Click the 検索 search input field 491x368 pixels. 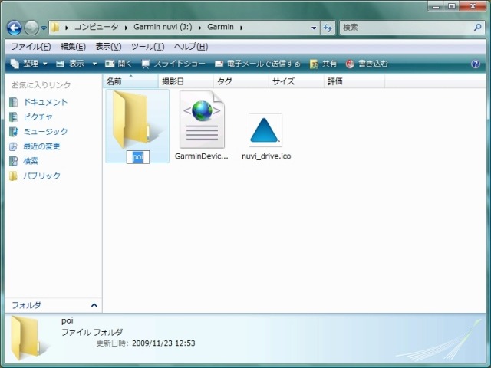[x=407, y=28]
